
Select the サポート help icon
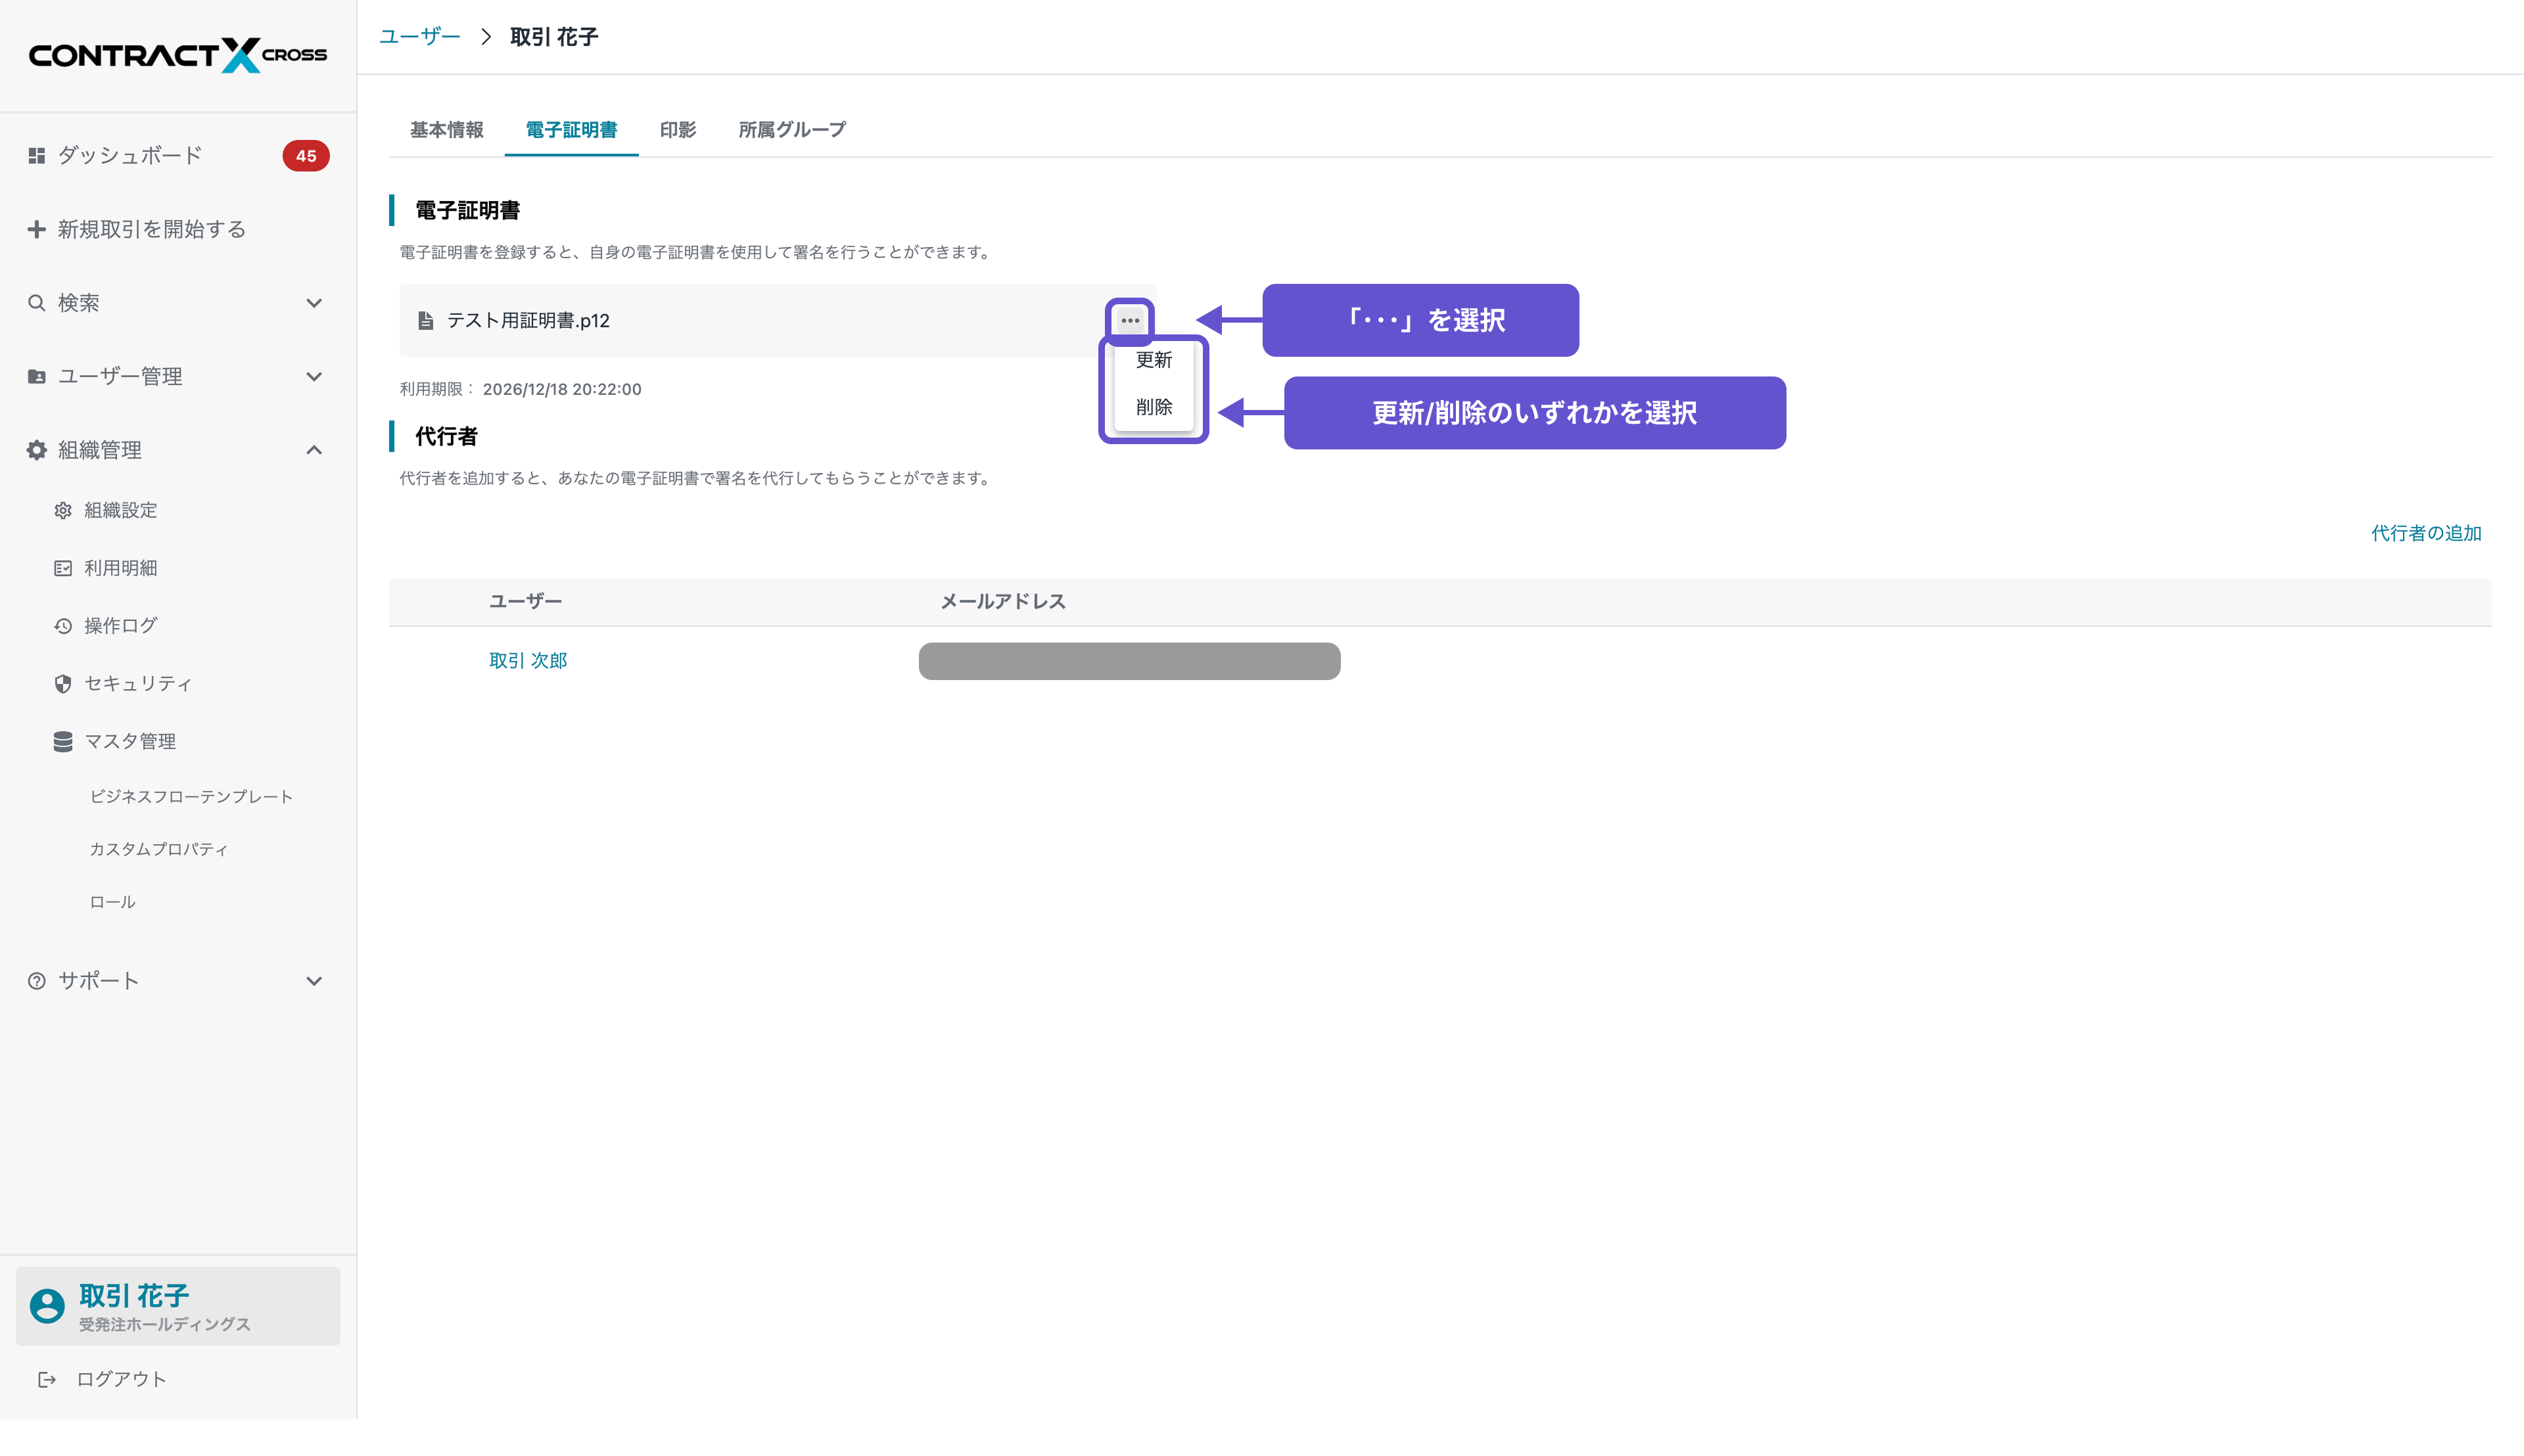pos(36,980)
